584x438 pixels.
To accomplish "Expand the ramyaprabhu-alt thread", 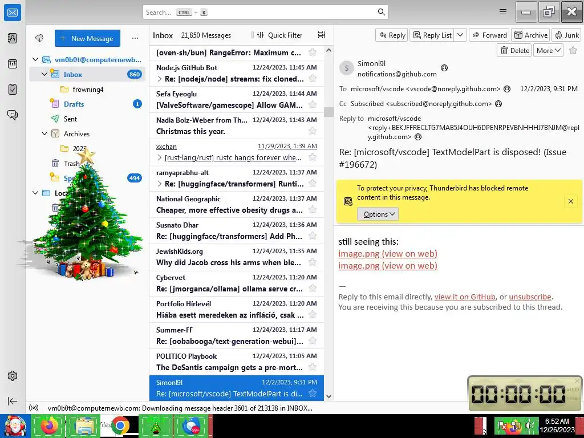I will point(160,184).
